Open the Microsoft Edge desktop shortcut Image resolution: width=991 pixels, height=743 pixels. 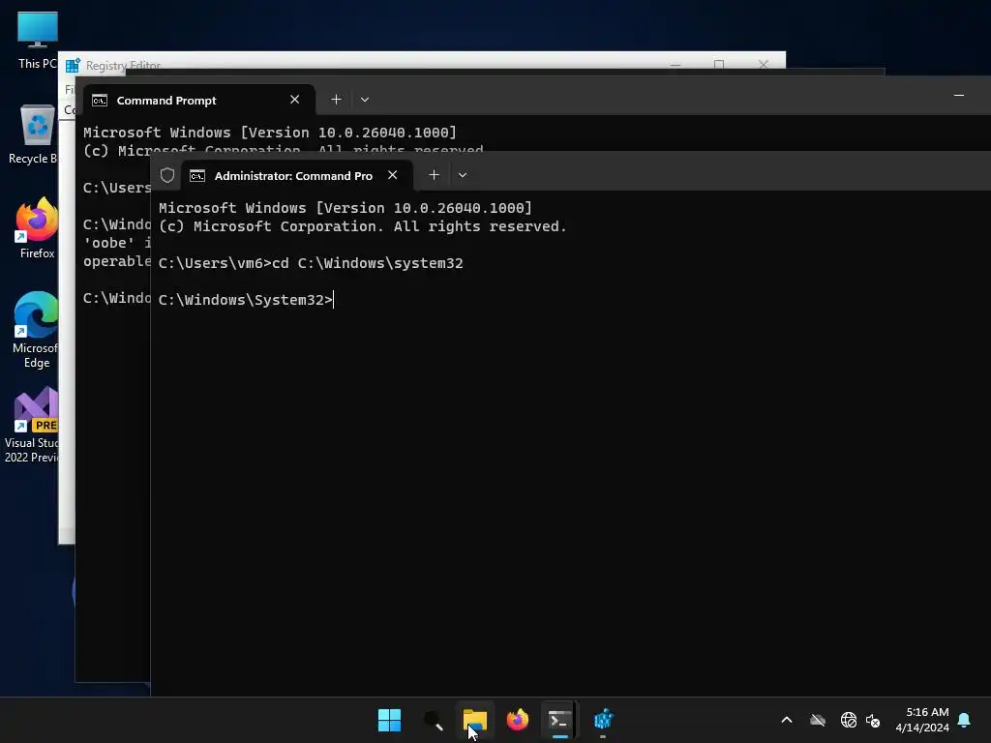coord(36,329)
